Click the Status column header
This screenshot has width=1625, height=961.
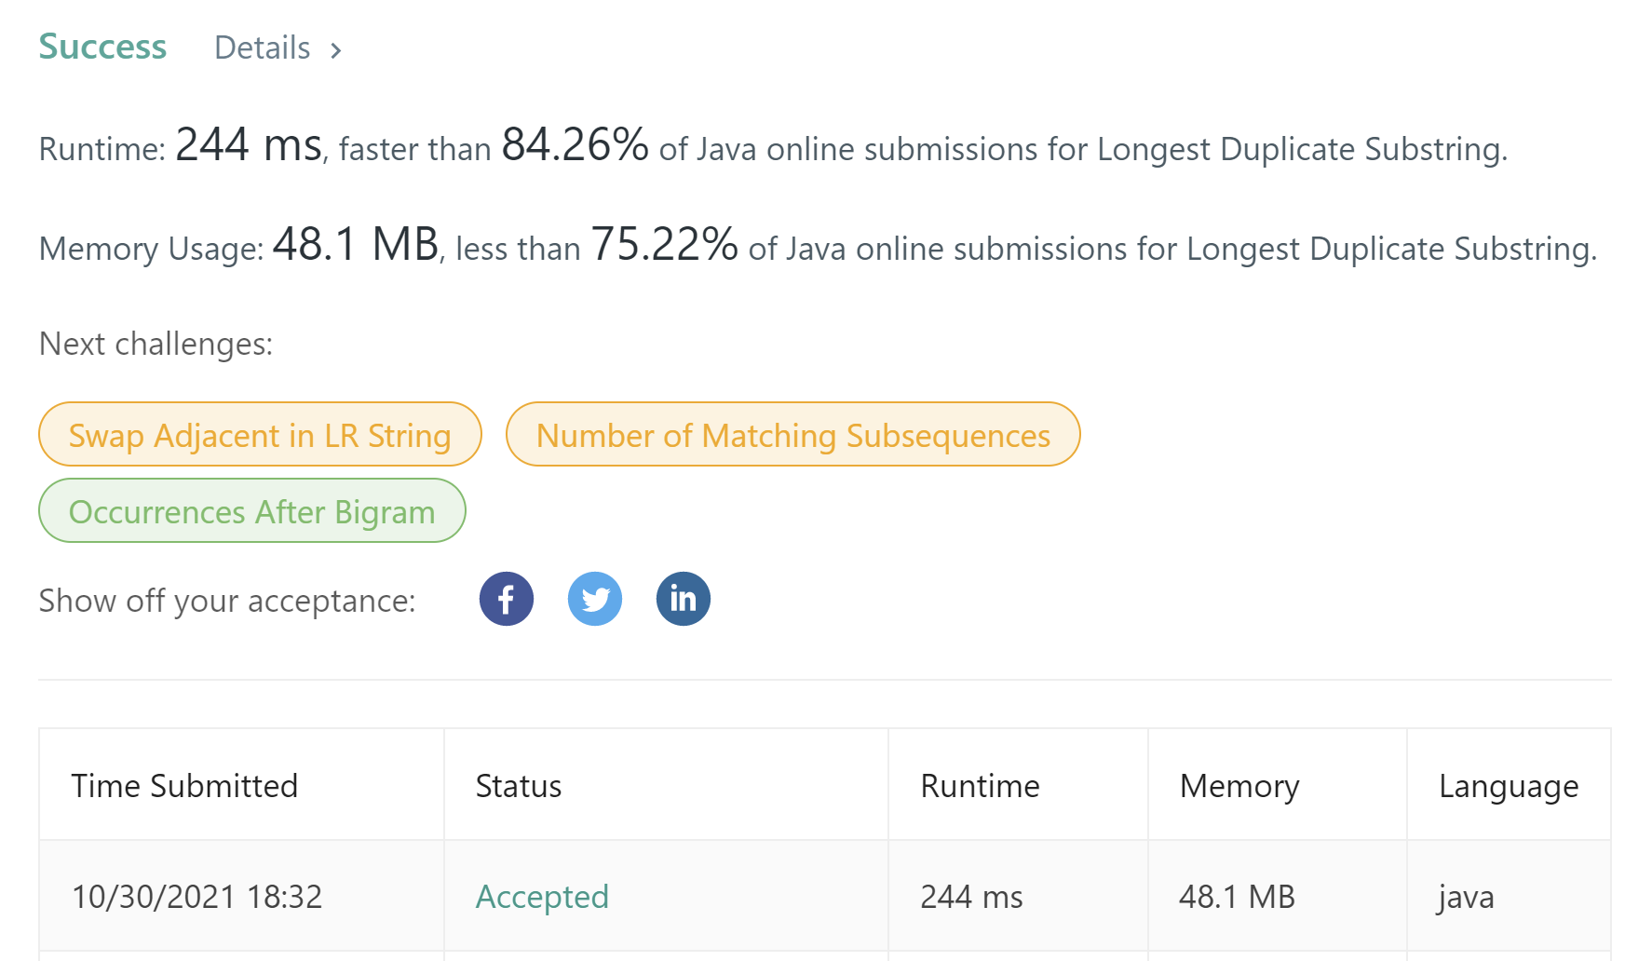tap(519, 786)
